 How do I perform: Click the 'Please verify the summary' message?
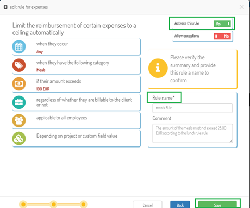(193, 69)
